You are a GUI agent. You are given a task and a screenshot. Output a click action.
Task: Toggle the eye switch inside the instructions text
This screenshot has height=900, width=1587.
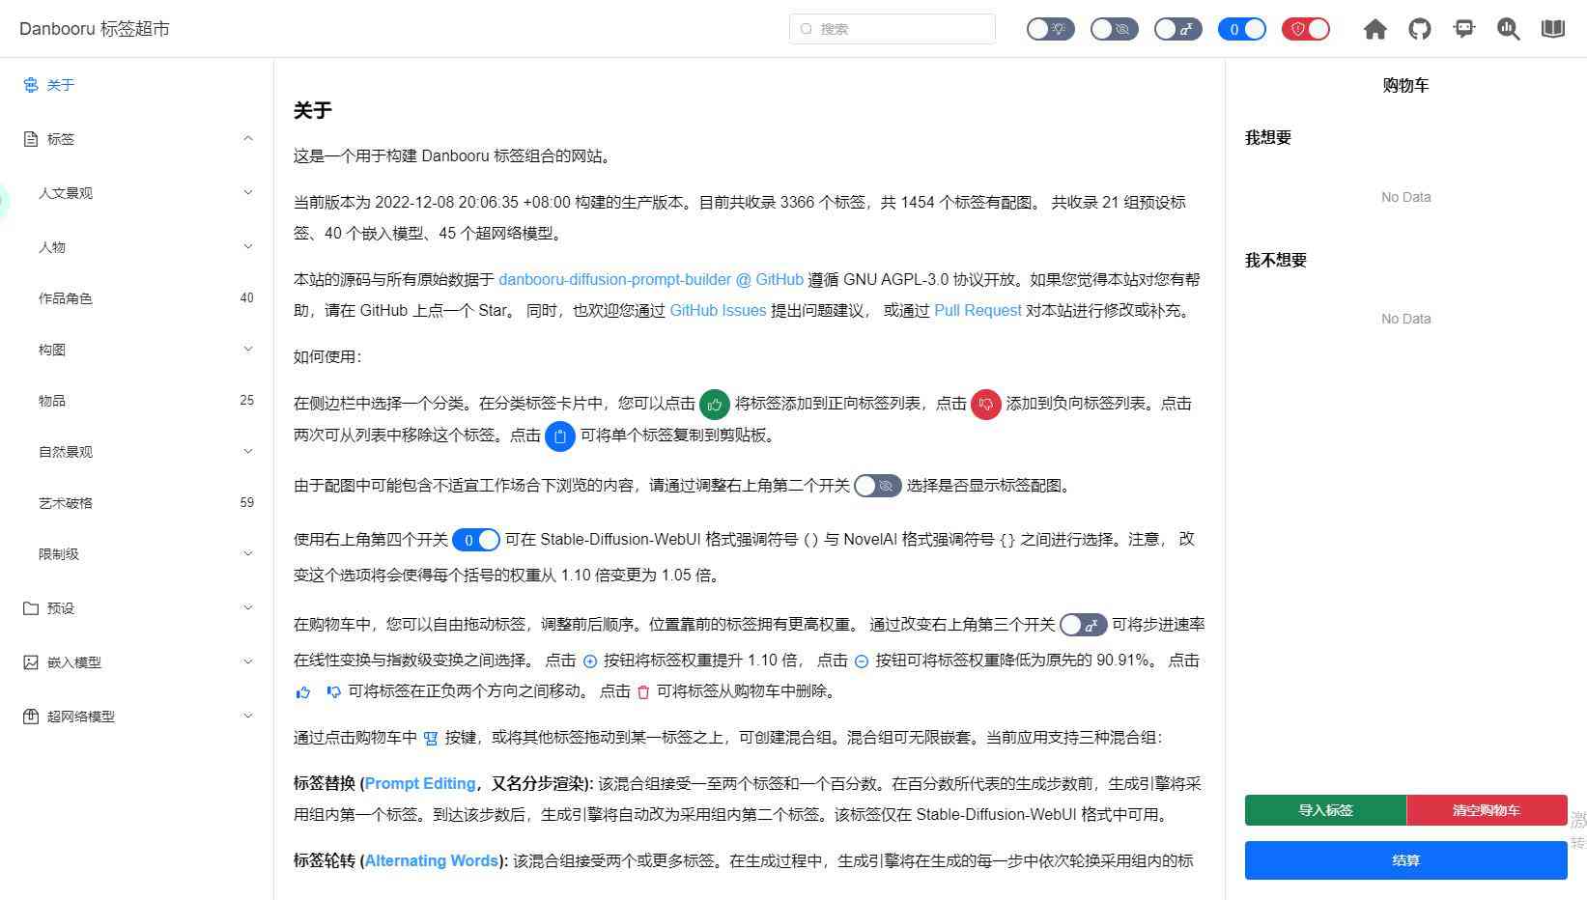click(878, 486)
